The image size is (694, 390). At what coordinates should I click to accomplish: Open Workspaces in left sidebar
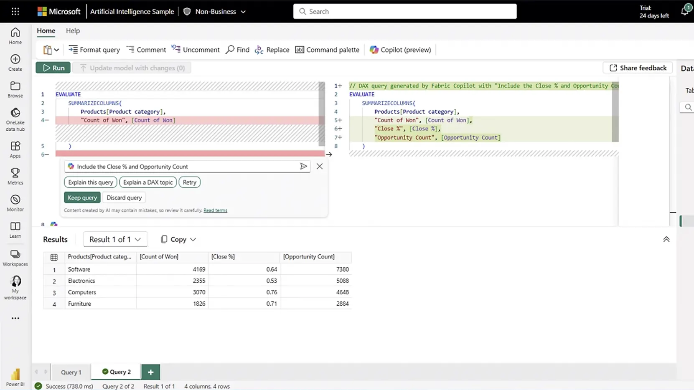click(15, 258)
